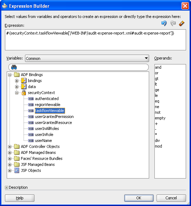Expand the data tree node
191x206 pixels.
coord(17,87)
